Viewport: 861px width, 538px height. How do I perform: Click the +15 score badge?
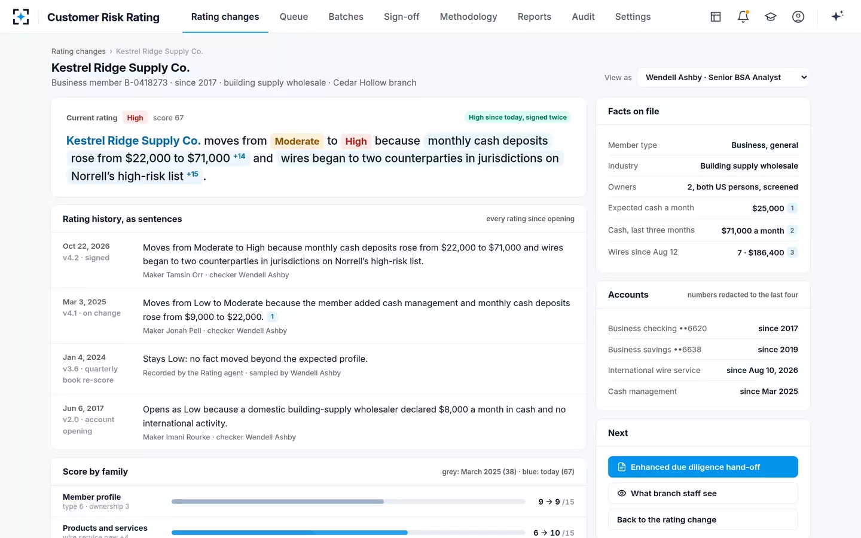[x=193, y=175]
